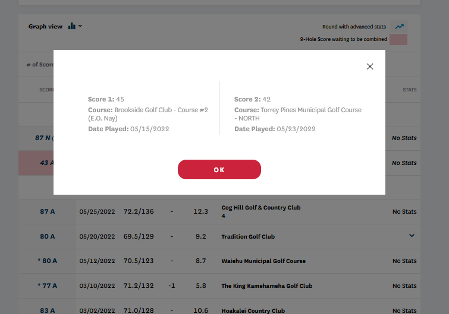The height and width of the screenshot is (314, 449).
Task: Click the 83 A score for Hoakalei
Action: [48, 310]
